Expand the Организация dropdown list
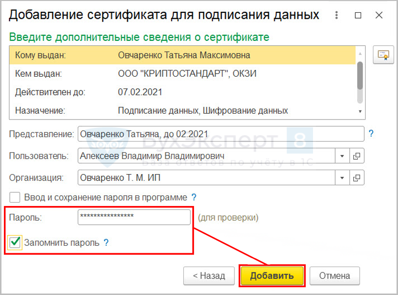 tap(342, 178)
